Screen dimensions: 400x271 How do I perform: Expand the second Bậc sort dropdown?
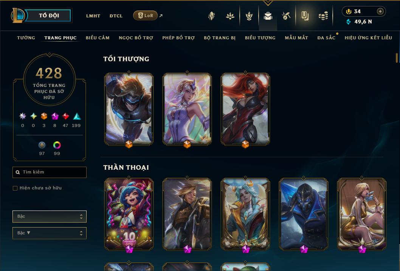point(50,233)
